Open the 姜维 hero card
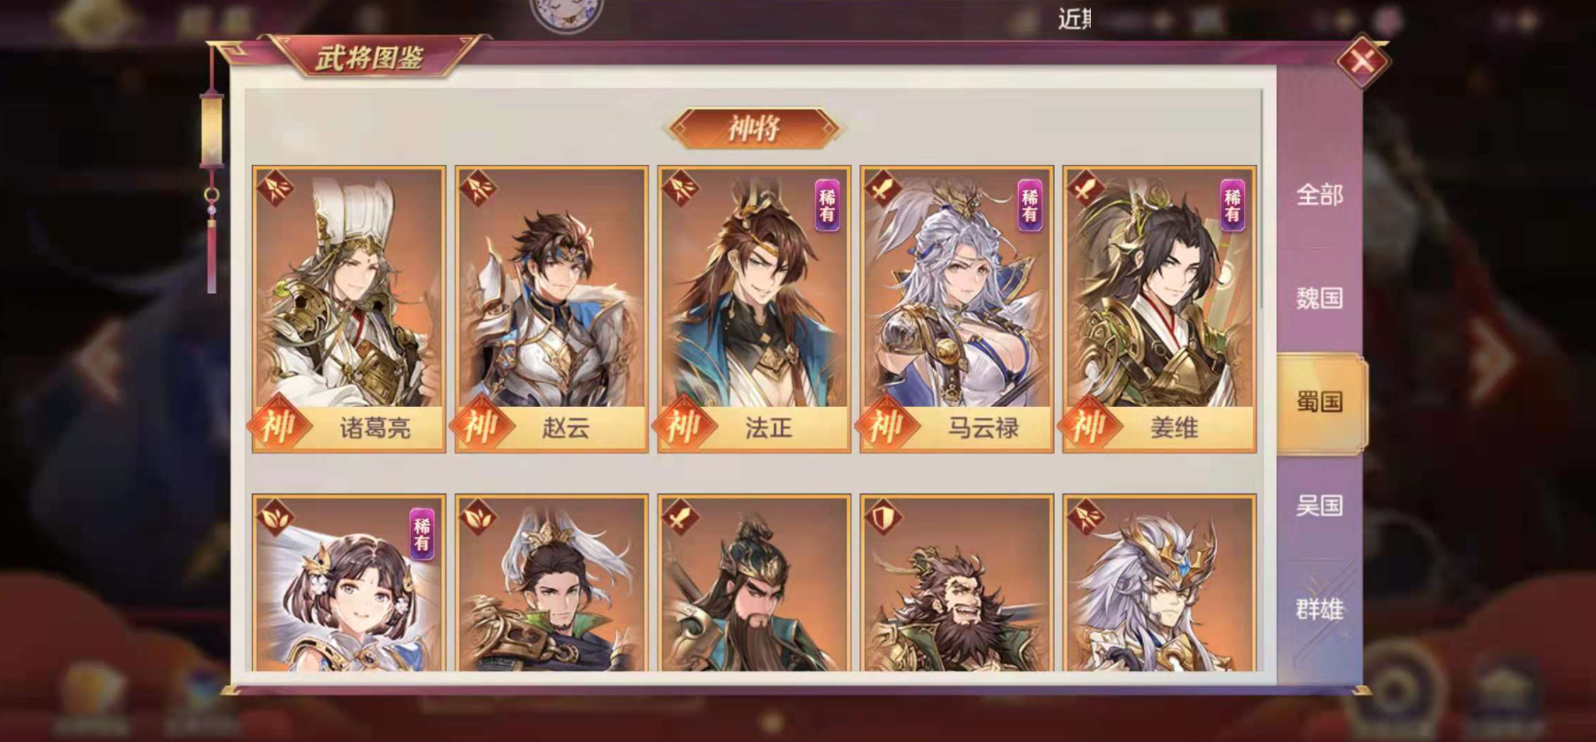Screen dimensions: 1596x742 [1159, 309]
